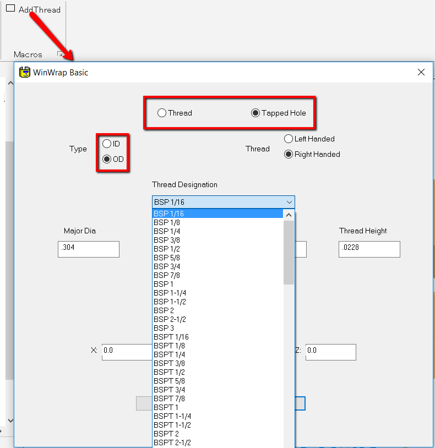This screenshot has width=435, height=448.
Task: Click the WinWrap Basic title icon
Action: tap(25, 72)
